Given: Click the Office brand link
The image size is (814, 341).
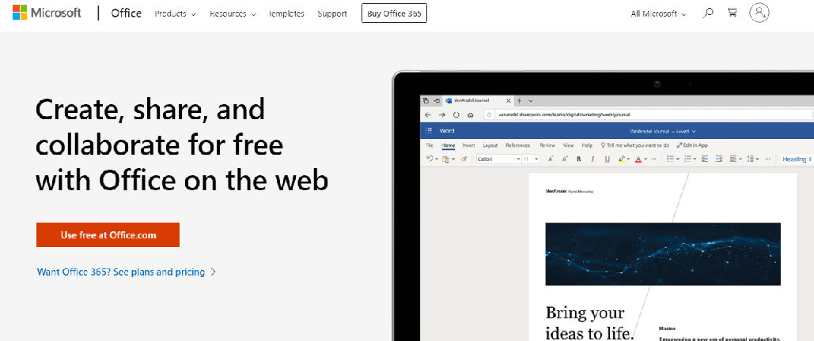Looking at the screenshot, I should (x=126, y=13).
